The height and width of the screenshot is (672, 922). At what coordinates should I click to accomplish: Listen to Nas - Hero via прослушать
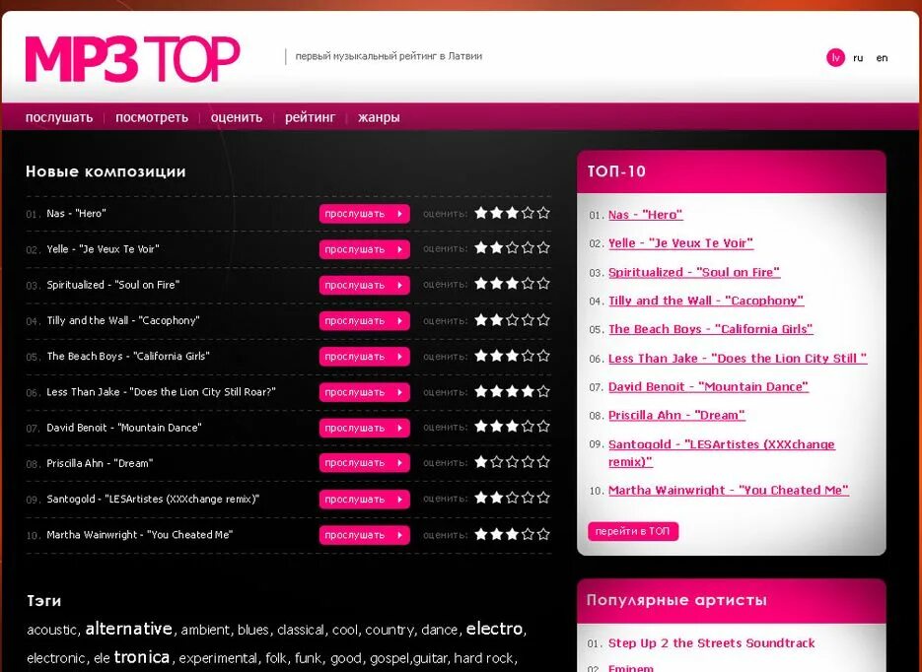(x=364, y=214)
